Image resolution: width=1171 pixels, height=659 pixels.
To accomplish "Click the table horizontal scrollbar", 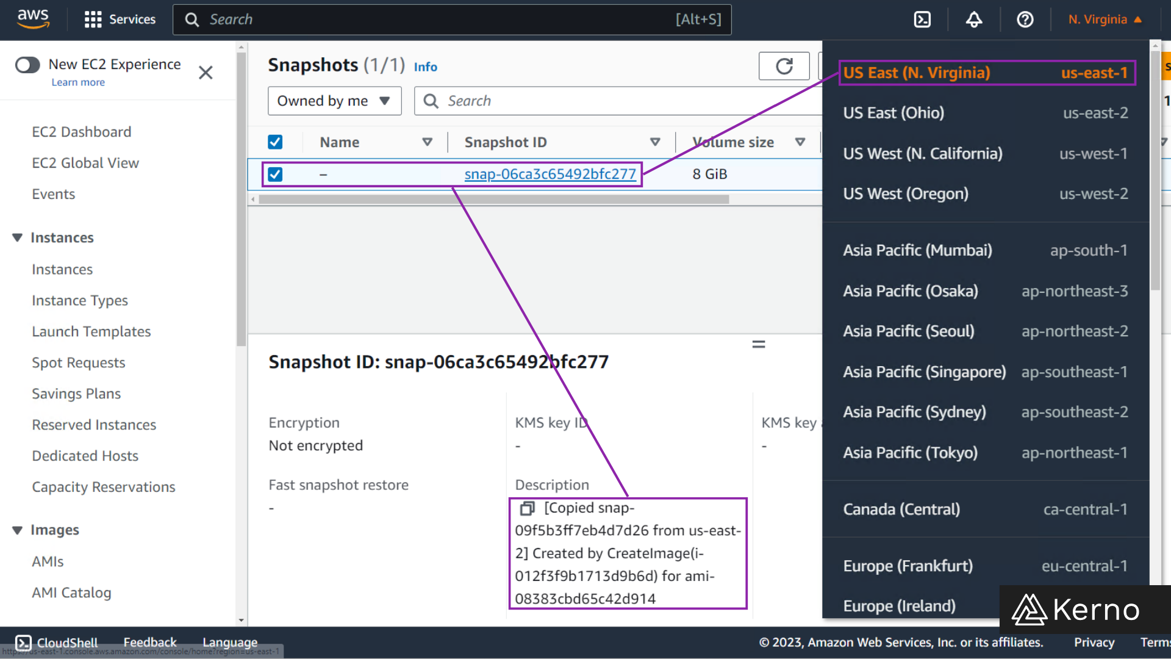I will coord(494,200).
